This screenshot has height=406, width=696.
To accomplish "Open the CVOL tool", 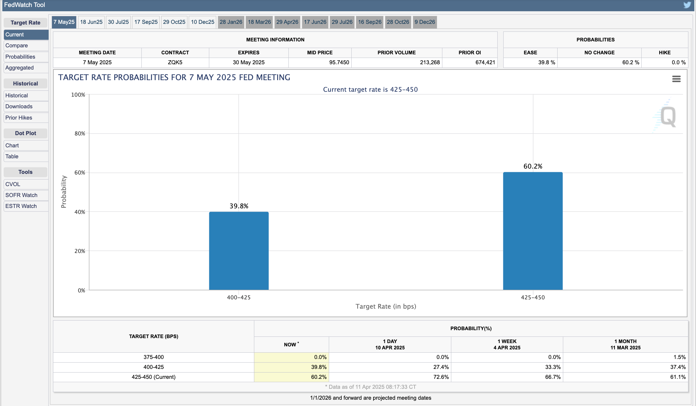I will click(26, 184).
